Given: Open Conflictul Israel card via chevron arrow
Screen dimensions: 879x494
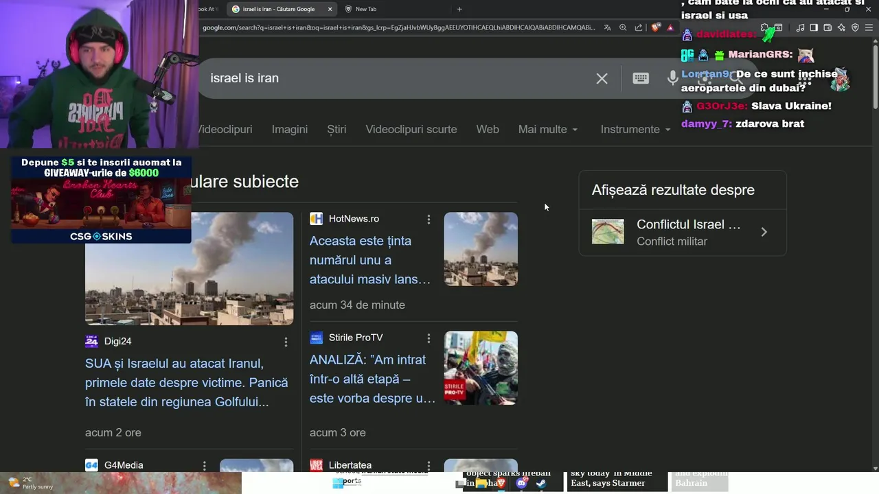Looking at the screenshot, I should [764, 232].
